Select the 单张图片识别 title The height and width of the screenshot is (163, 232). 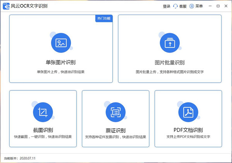61,62
